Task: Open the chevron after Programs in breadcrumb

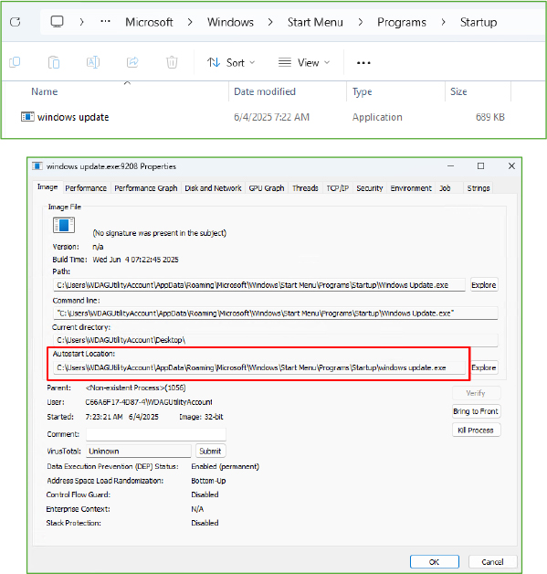Action: tap(443, 22)
